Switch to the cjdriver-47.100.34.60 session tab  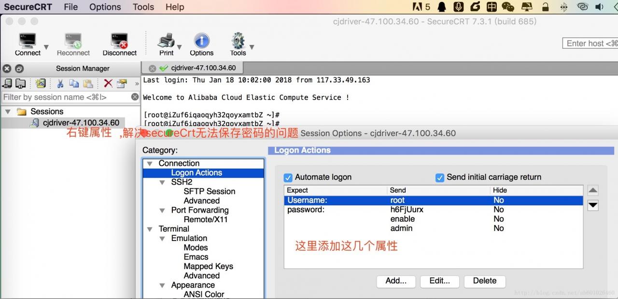pyautogui.click(x=192, y=68)
